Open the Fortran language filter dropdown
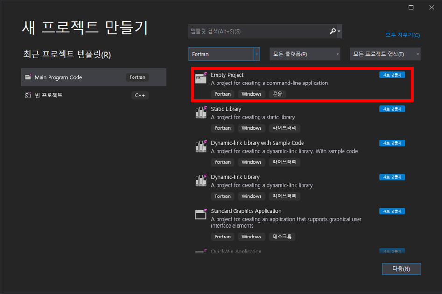 click(224, 54)
